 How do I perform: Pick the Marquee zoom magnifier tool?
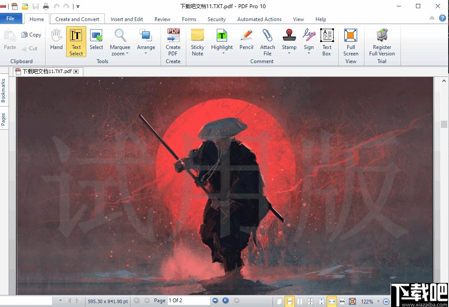pyautogui.click(x=120, y=36)
